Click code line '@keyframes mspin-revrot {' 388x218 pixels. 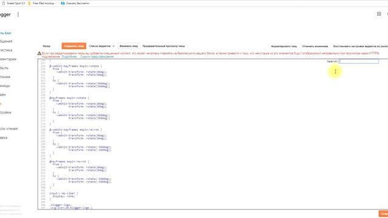pyautogui.click(x=69, y=162)
